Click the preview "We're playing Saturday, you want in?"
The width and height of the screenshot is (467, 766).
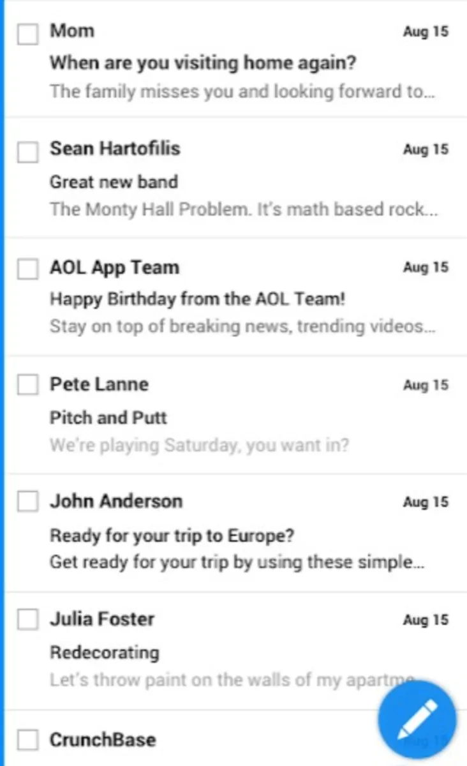click(x=199, y=445)
